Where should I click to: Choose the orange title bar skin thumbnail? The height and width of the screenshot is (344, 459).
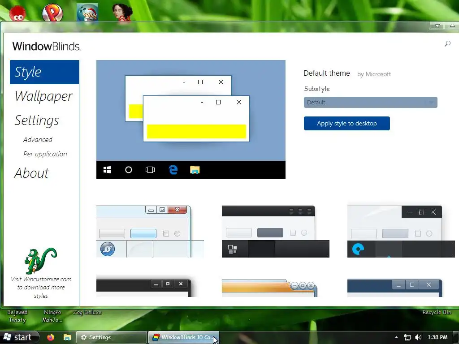click(x=269, y=288)
